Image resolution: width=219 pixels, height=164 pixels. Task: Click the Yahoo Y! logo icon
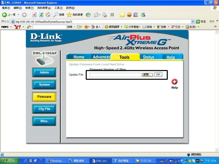(17, 27)
